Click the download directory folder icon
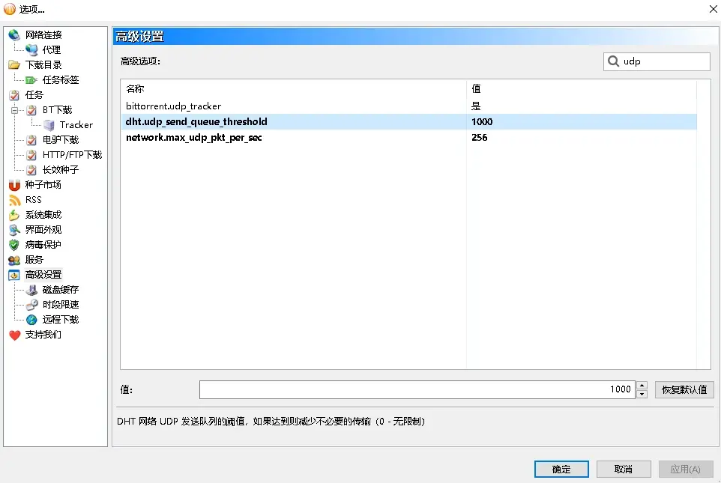Viewport: 721px width, 483px height. (x=13, y=65)
